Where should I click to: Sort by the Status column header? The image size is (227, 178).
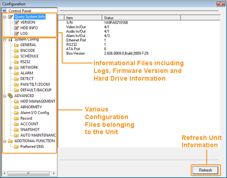[141, 18]
